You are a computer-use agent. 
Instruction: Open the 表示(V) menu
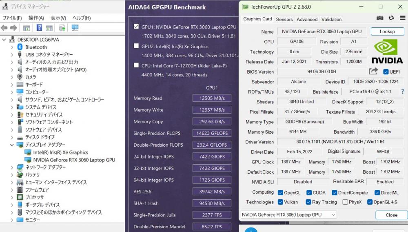pyautogui.click(x=58, y=18)
